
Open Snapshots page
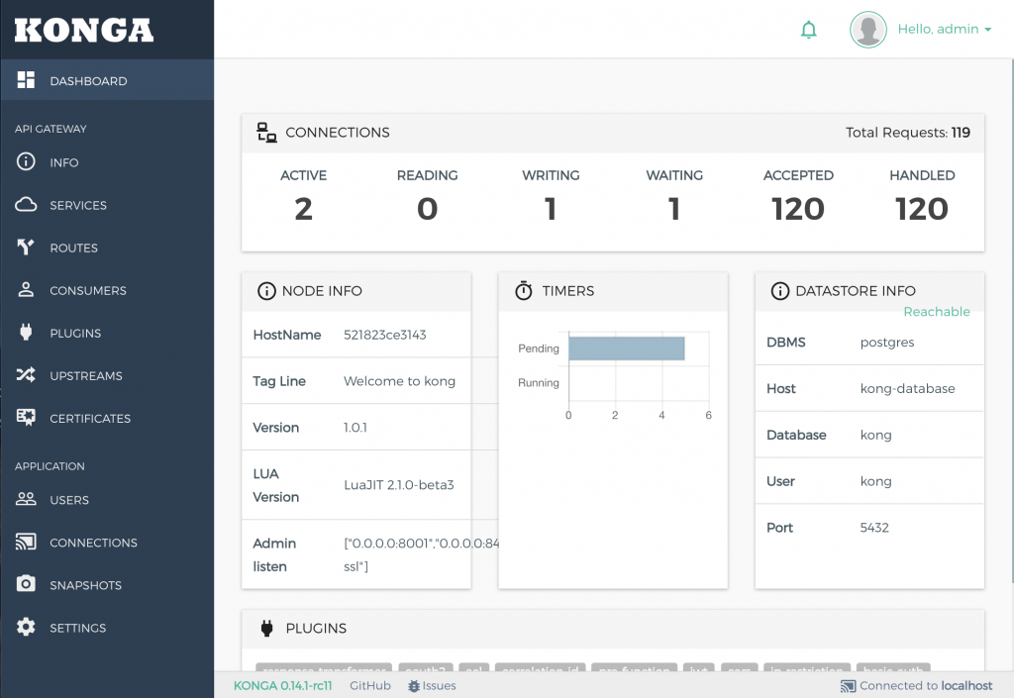click(107, 585)
